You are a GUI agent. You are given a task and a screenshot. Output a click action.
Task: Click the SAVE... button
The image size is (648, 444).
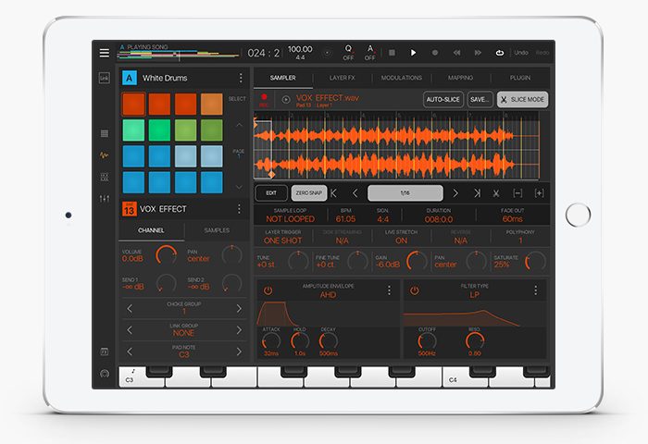(480, 100)
